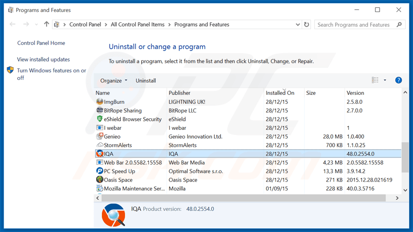This screenshot has width=413, height=232.
Task: Click version 40.0.3.5716 cell
Action: (360, 188)
